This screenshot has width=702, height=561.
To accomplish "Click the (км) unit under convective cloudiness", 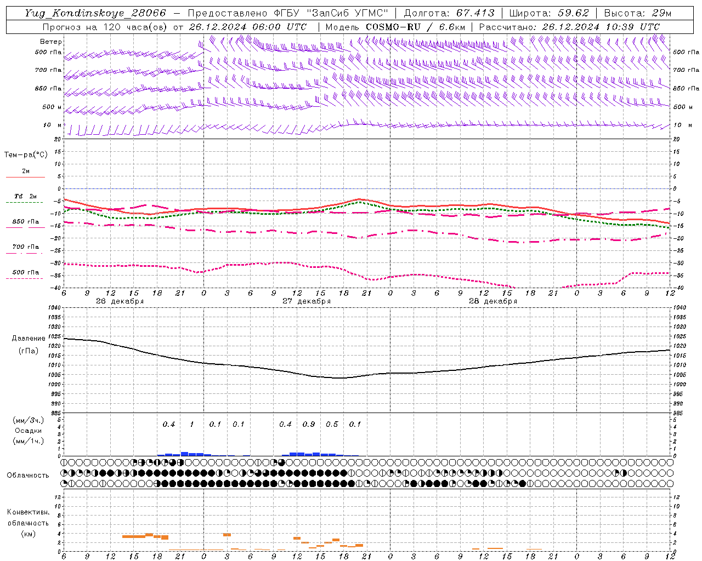I will (x=29, y=534).
